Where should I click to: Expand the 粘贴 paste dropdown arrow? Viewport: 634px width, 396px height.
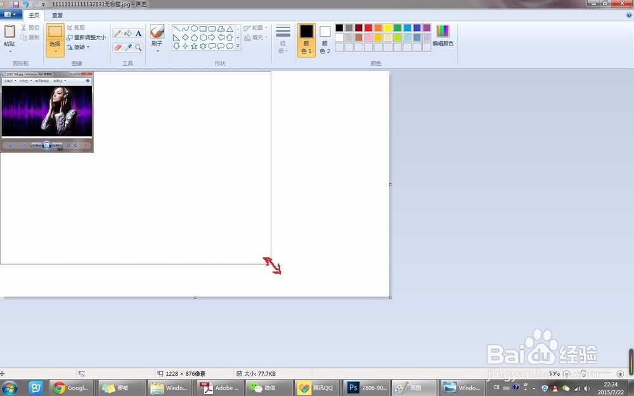coord(10,51)
